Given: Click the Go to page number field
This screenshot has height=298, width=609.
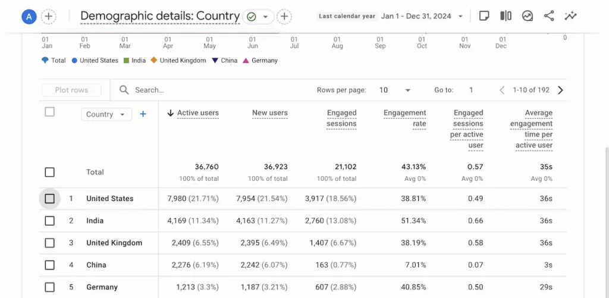Looking at the screenshot, I should click(x=471, y=90).
